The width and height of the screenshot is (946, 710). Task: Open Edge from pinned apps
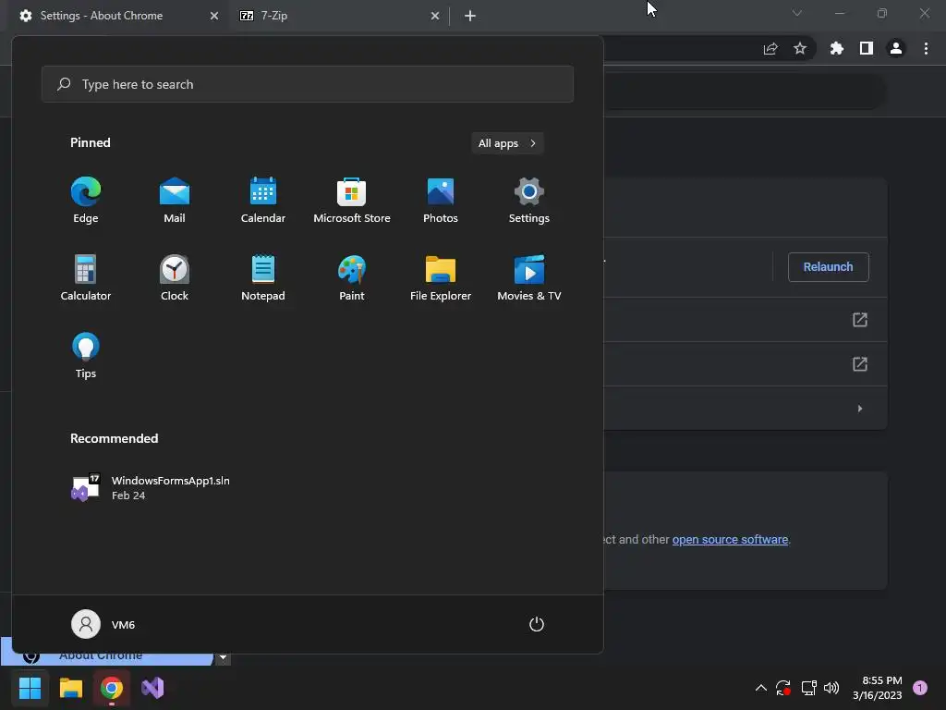pos(86,201)
